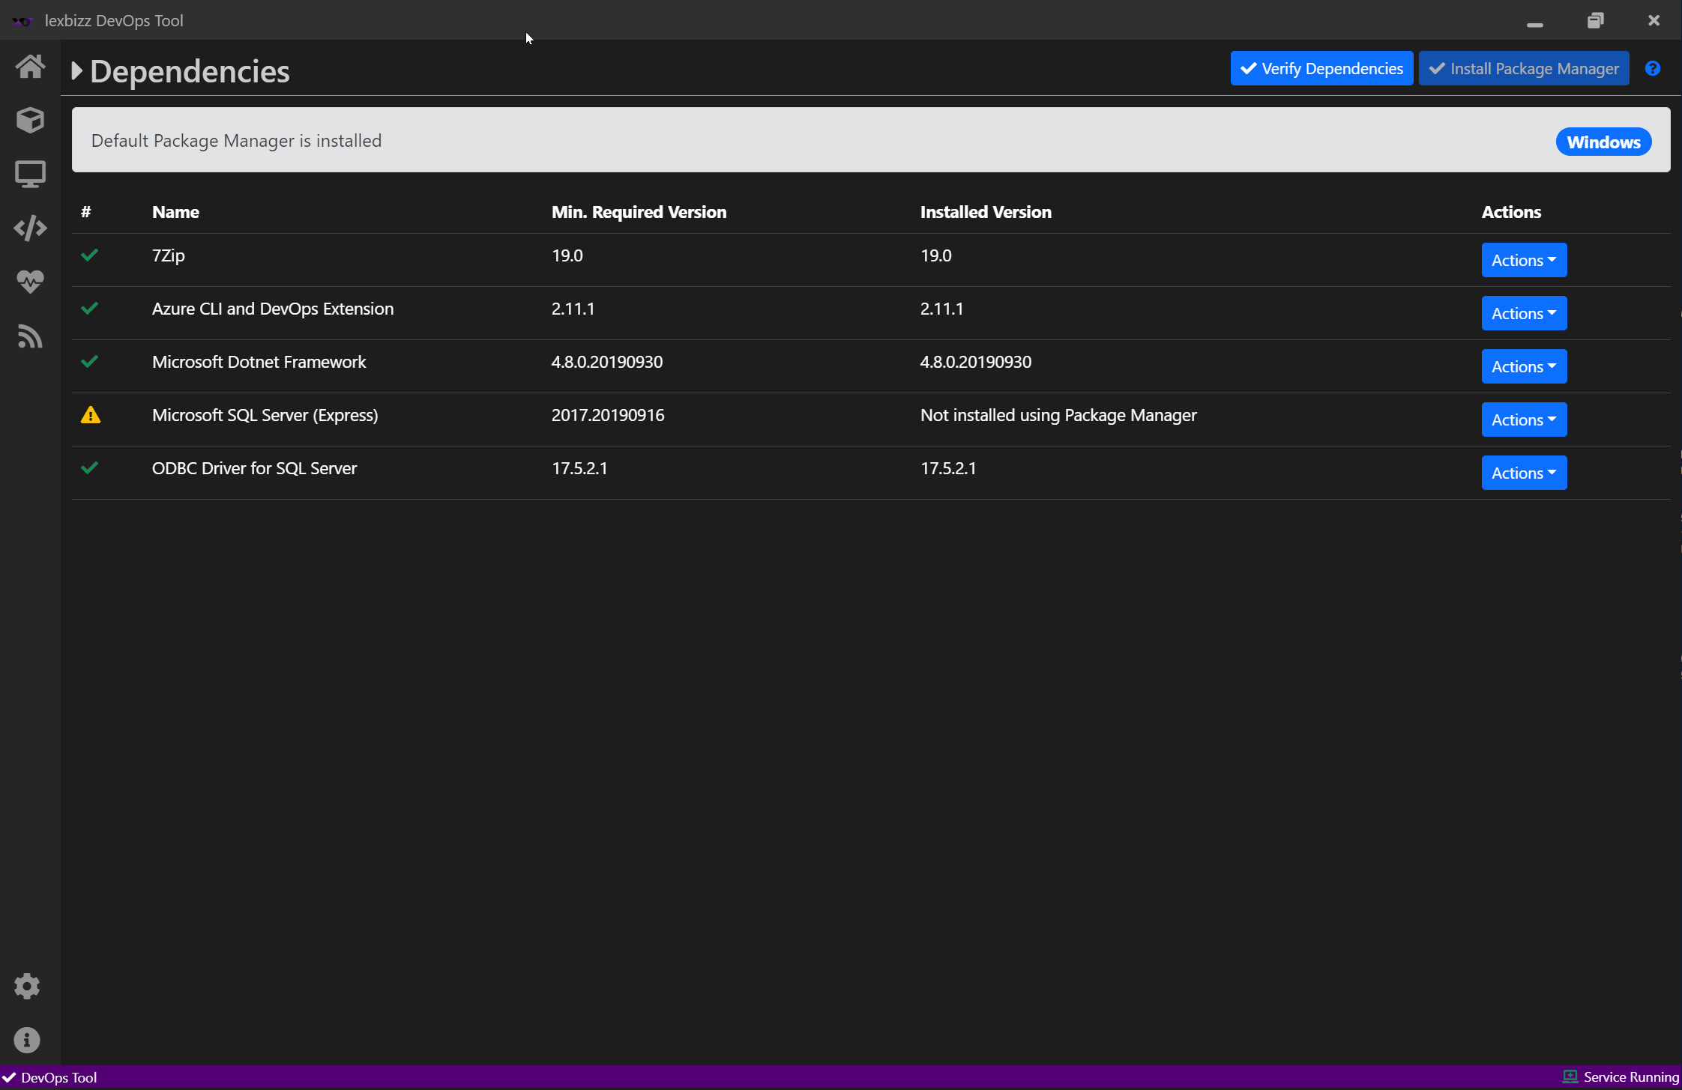Open the Home sidebar icon

pyautogui.click(x=30, y=66)
